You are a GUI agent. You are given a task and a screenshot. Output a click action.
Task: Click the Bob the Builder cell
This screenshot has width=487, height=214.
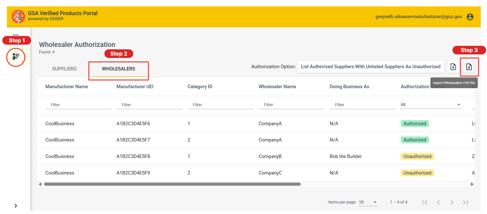(346, 156)
